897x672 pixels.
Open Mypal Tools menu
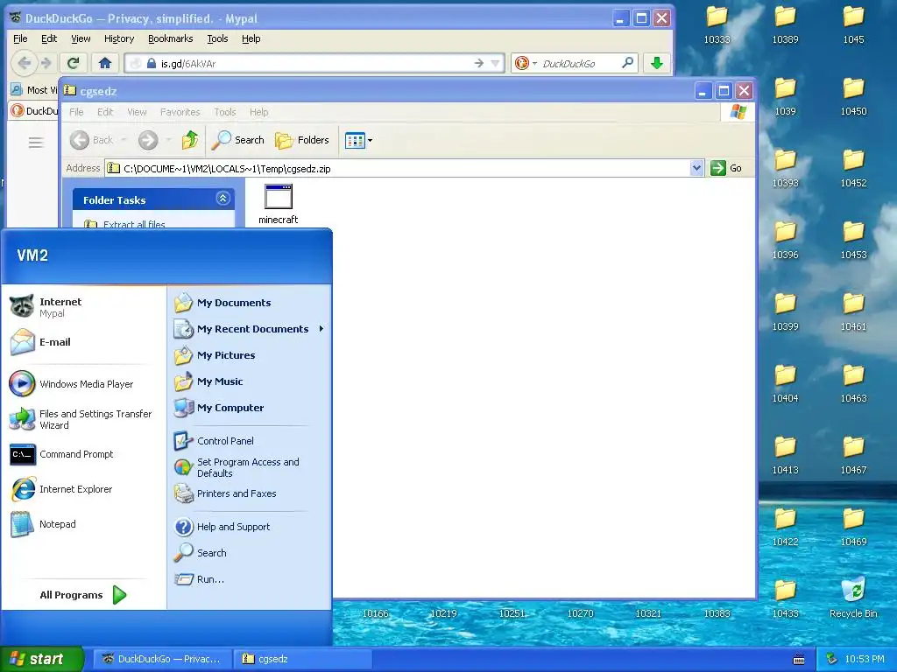click(x=217, y=38)
